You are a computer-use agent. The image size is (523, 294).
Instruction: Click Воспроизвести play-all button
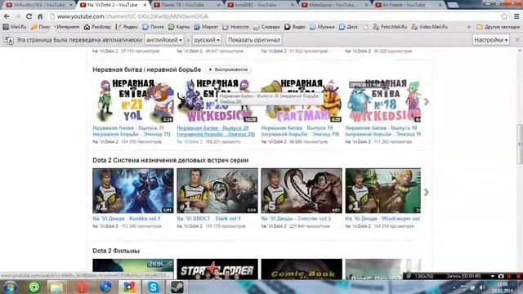pyautogui.click(x=229, y=69)
